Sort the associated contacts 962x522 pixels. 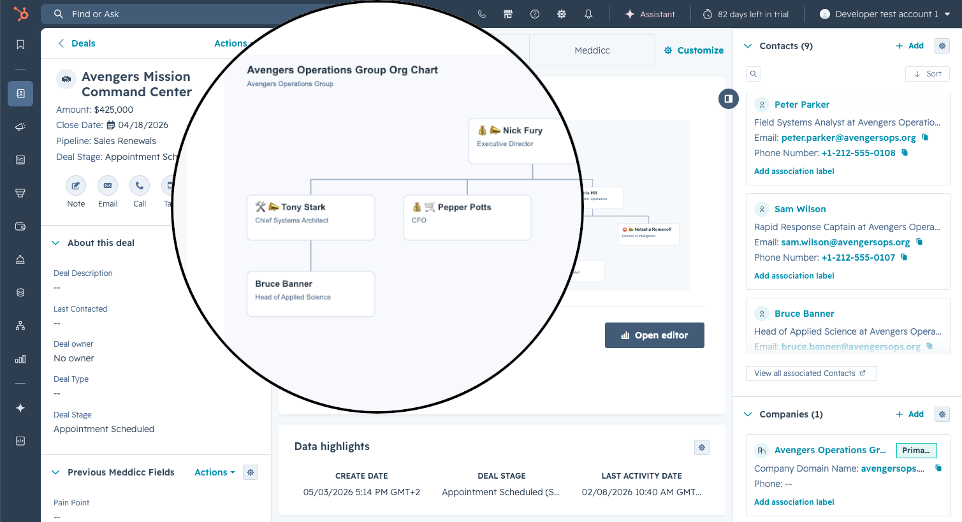928,74
